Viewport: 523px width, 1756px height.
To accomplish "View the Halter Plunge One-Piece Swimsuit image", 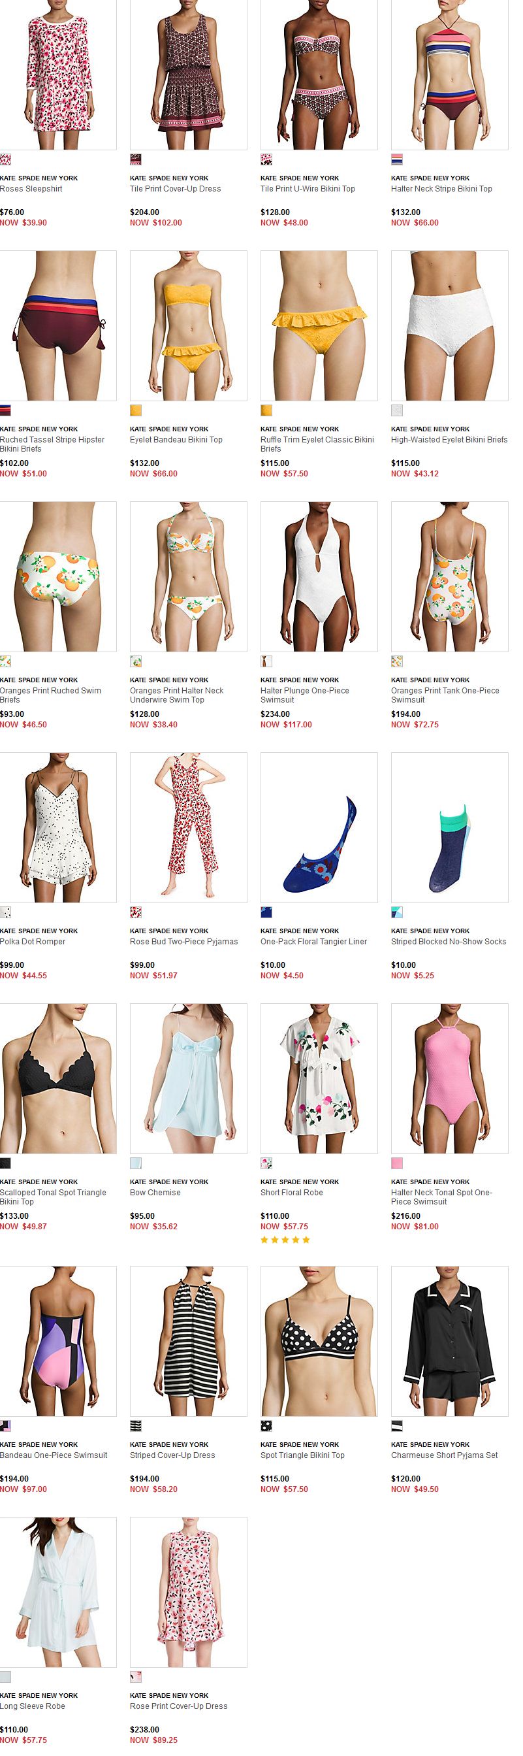I will click(x=319, y=576).
